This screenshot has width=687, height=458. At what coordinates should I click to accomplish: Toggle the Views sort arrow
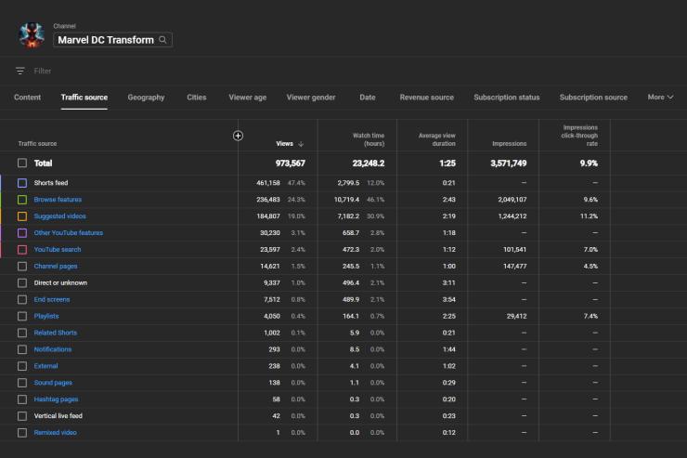point(301,144)
